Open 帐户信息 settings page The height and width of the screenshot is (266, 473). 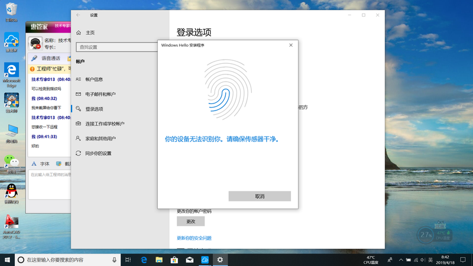pos(94,79)
